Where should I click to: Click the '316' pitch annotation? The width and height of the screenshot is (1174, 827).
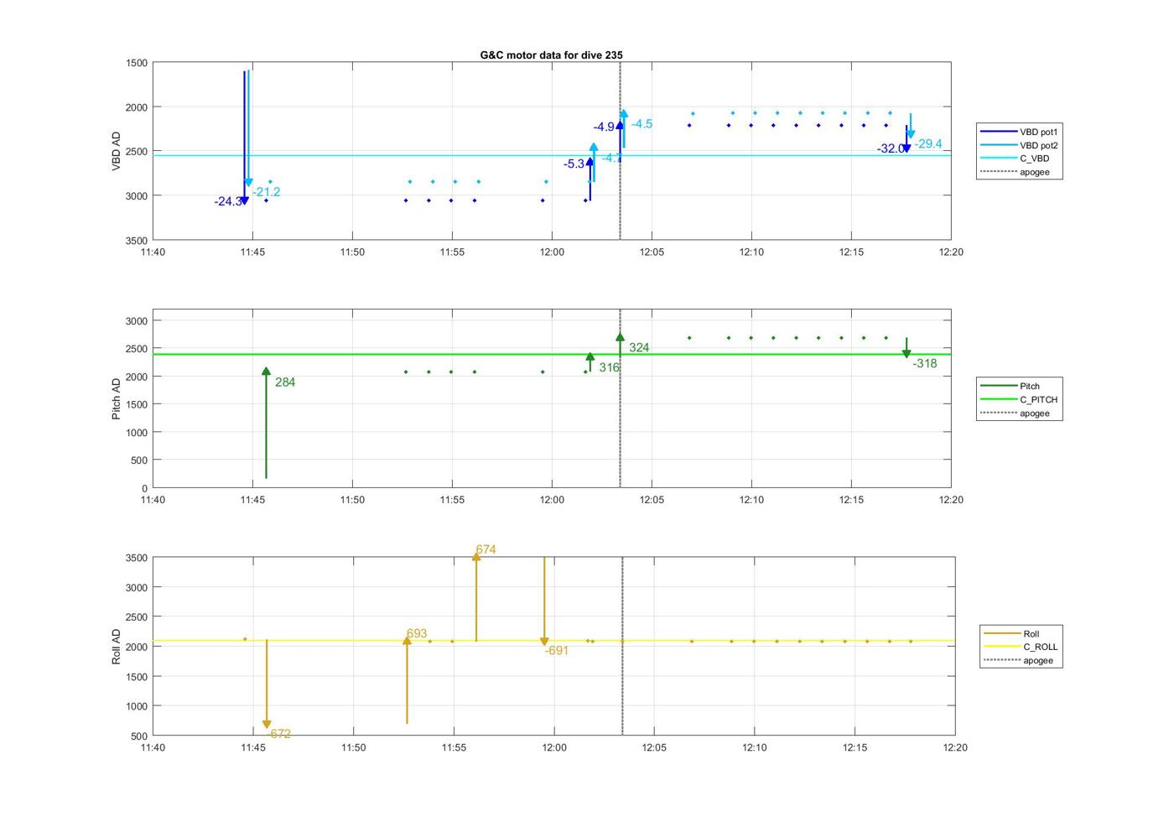click(609, 367)
